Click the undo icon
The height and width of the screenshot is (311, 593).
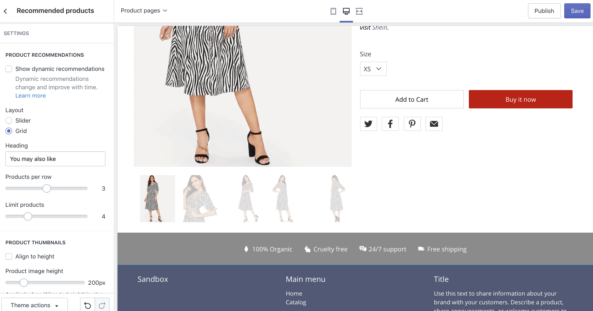click(x=88, y=306)
